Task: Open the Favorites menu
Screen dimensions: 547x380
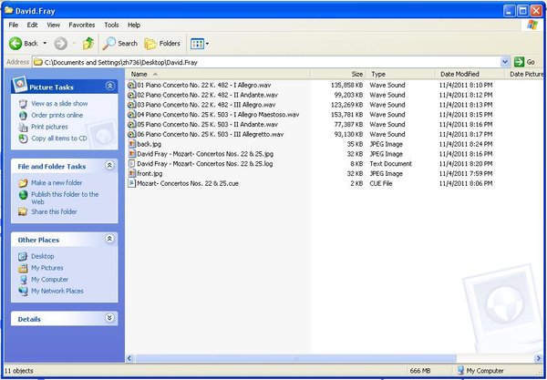Action: tap(81, 25)
